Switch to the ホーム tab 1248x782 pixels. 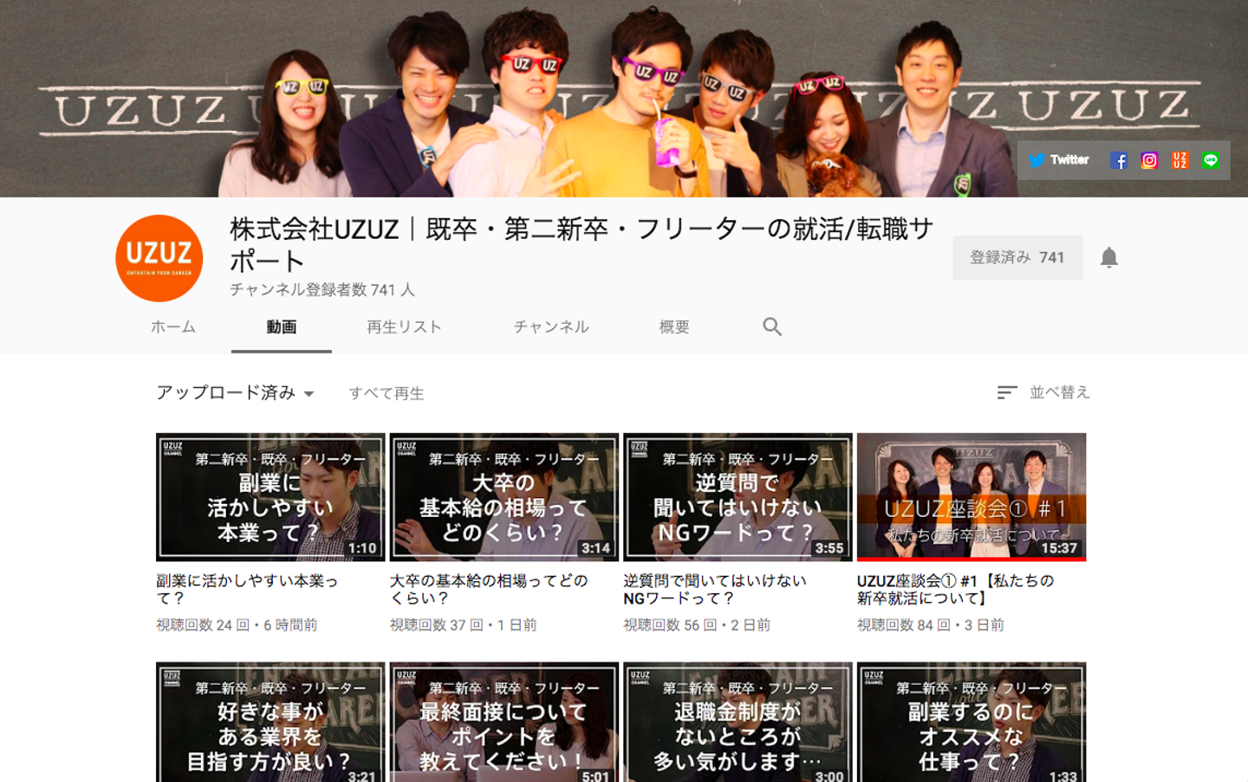pos(173,326)
